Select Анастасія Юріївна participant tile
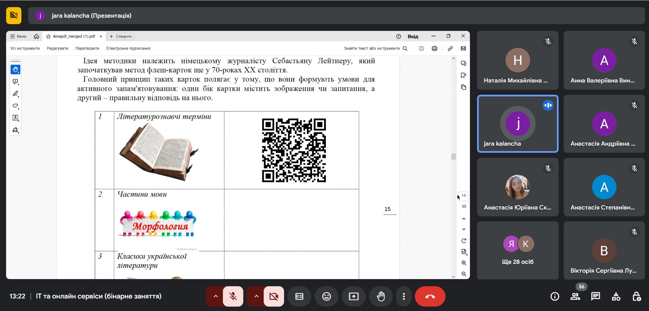Screen dimensions: 649x311 (x=518, y=187)
